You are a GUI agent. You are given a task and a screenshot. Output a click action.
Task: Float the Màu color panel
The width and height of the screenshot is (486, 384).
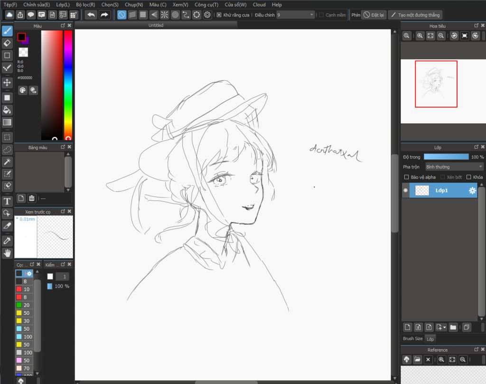pyautogui.click(x=63, y=26)
